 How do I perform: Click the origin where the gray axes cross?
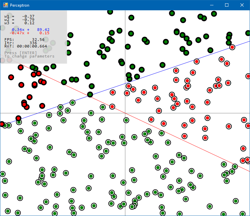pos(125,113)
